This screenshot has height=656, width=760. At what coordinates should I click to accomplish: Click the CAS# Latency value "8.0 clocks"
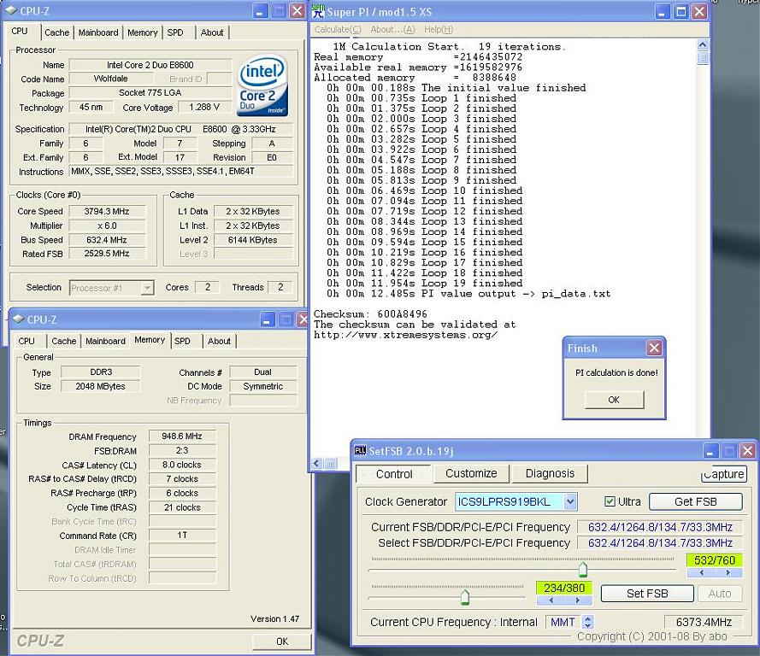pos(182,465)
